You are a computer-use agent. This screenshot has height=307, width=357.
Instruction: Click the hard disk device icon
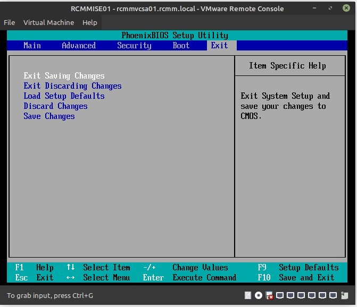point(248,295)
